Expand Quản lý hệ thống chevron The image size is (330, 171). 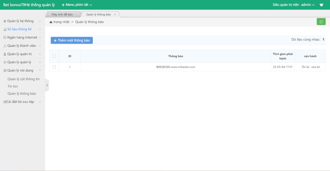(x=40, y=21)
